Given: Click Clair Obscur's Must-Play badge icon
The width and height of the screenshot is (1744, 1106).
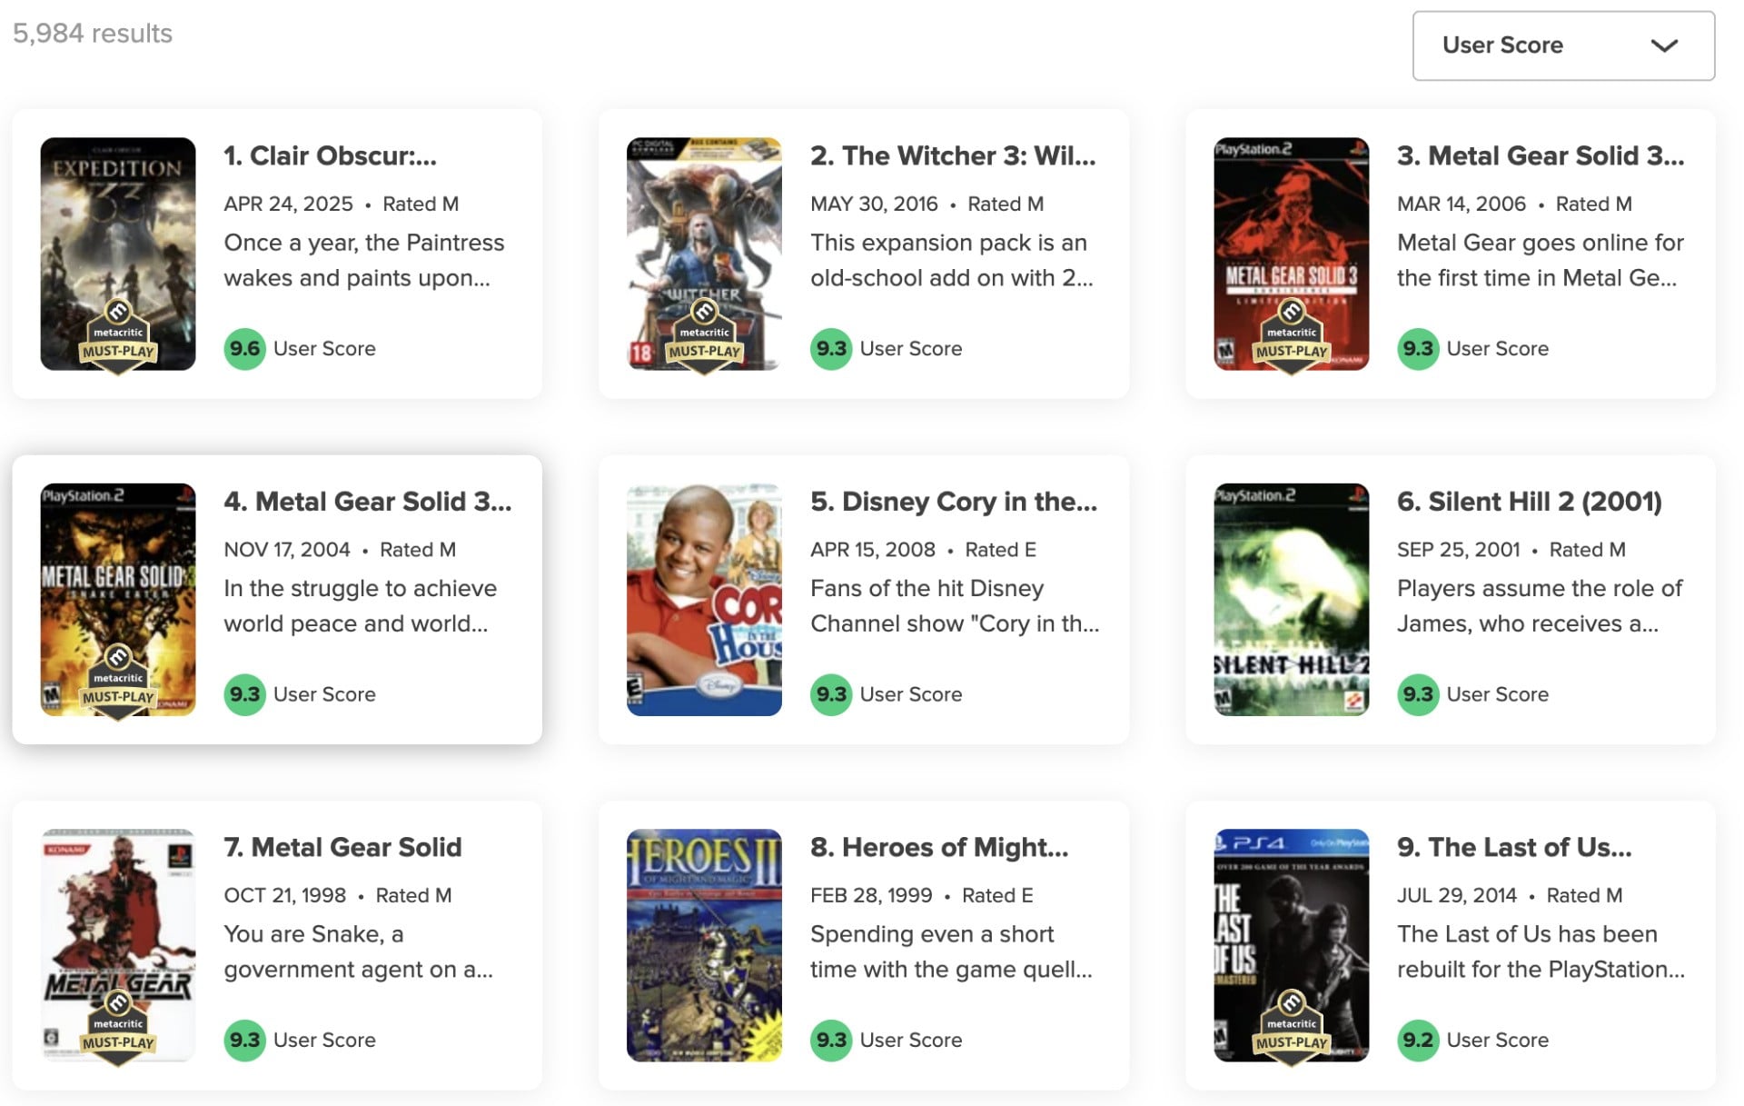Looking at the screenshot, I should point(118,335).
